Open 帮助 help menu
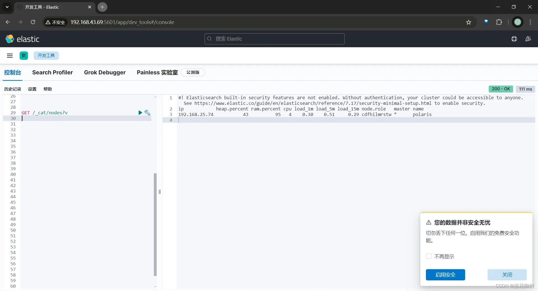The image size is (538, 291). [x=48, y=89]
